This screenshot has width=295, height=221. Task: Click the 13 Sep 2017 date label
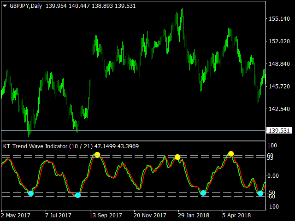point(106,215)
